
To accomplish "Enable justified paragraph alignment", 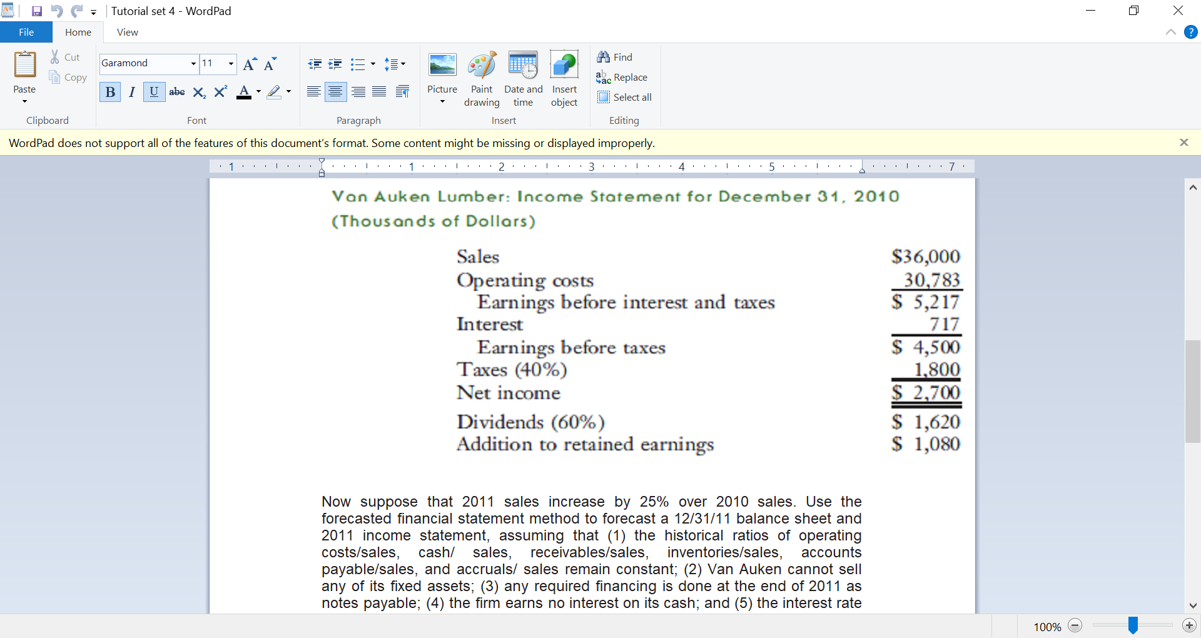I will click(x=379, y=91).
